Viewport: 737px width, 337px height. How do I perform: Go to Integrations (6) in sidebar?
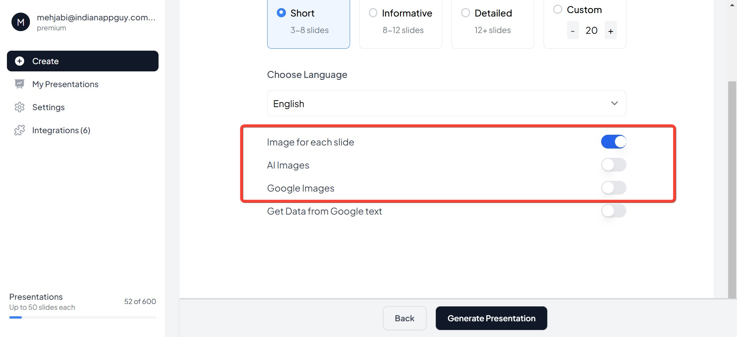pos(61,130)
